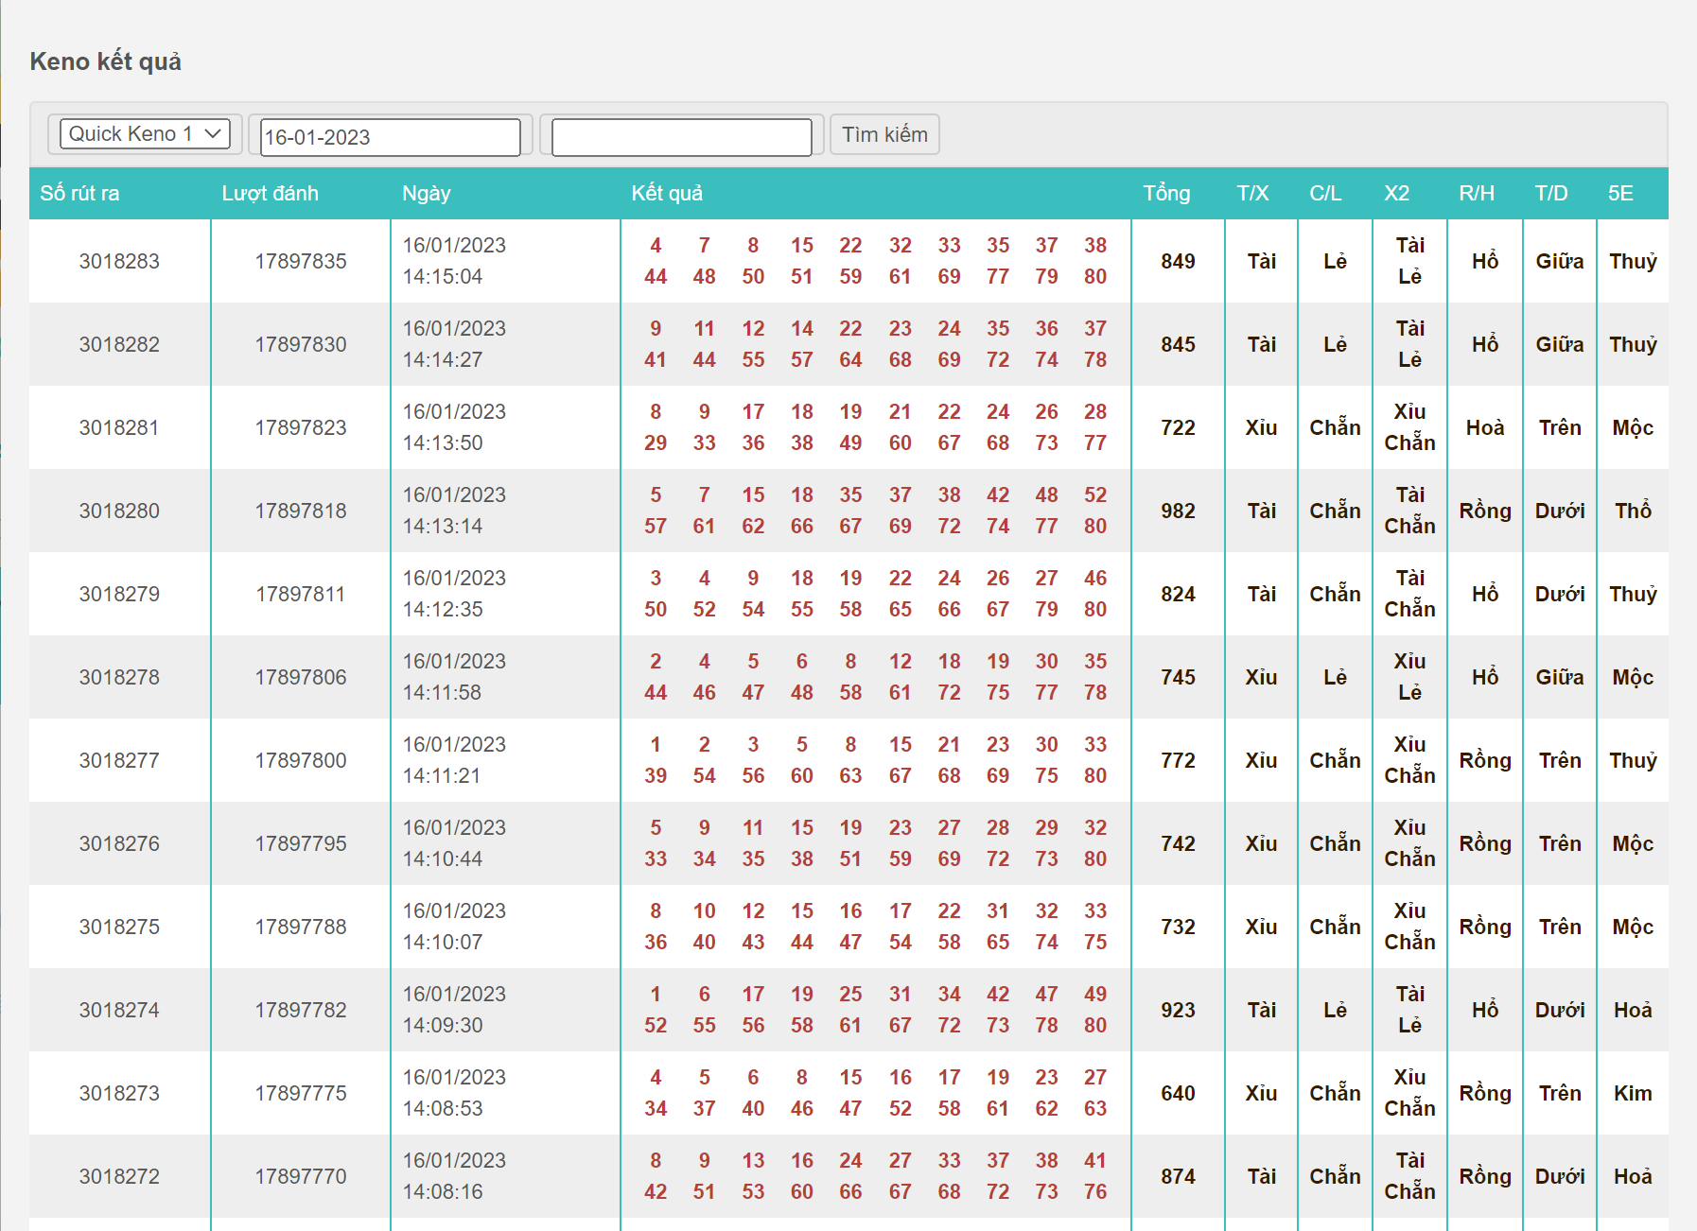Screen dimensions: 1697x1231
Task: Click Thổ in the 3018280 row
Action: pos(1633,511)
